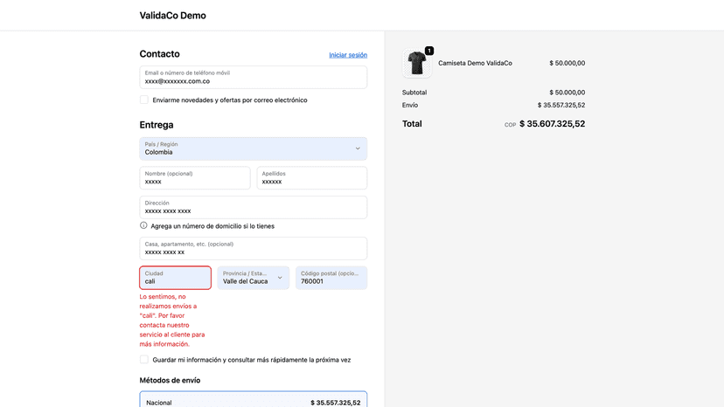Click the ValidaCo Demo store title

tap(172, 15)
